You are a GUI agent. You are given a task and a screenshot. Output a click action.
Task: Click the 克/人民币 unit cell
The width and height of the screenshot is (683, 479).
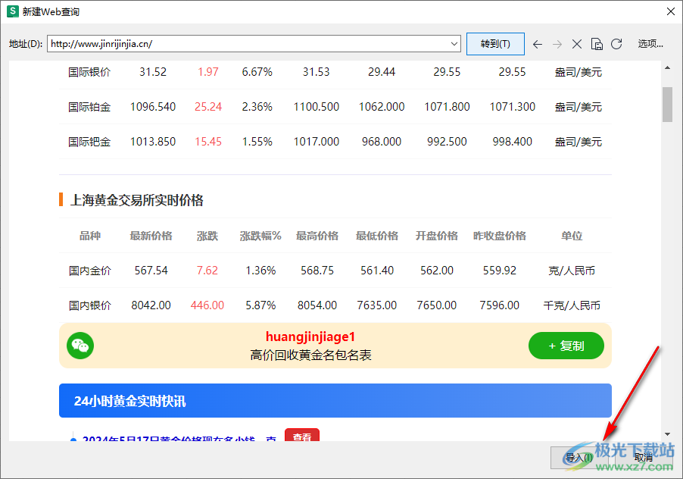coord(572,271)
